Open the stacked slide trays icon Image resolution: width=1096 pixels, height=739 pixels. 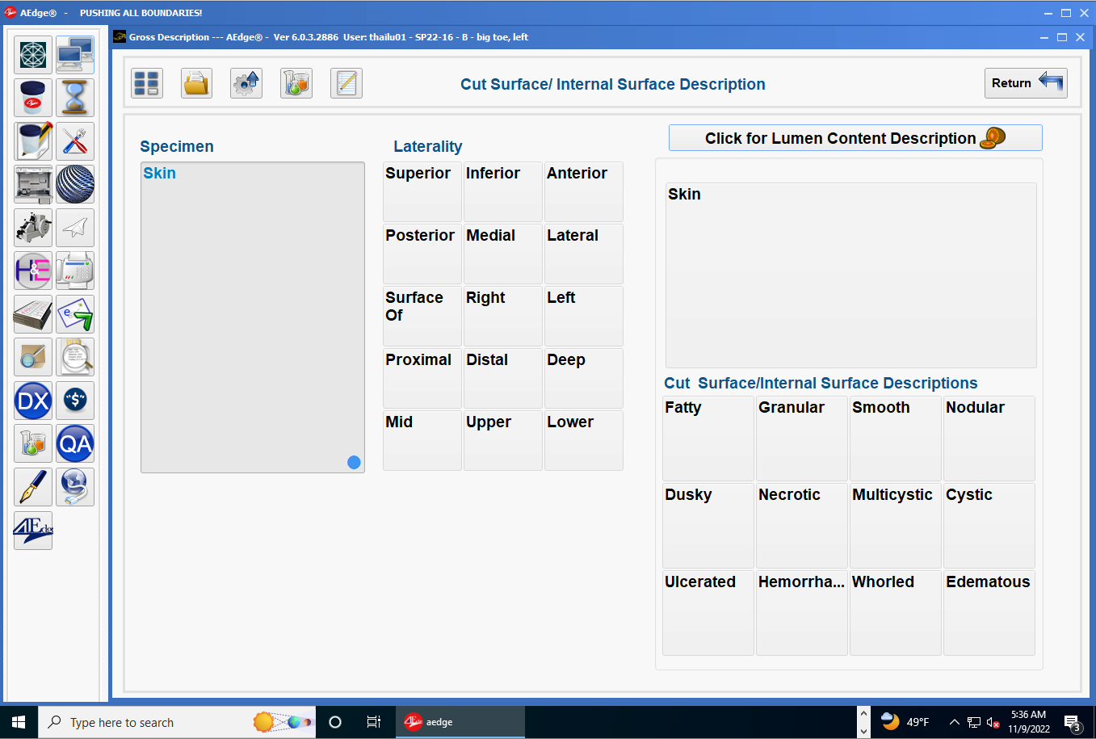(33, 314)
